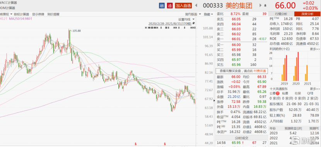
Task: Click 更多>> beside 利润趋势
Action: pyautogui.click(x=315, y=49)
